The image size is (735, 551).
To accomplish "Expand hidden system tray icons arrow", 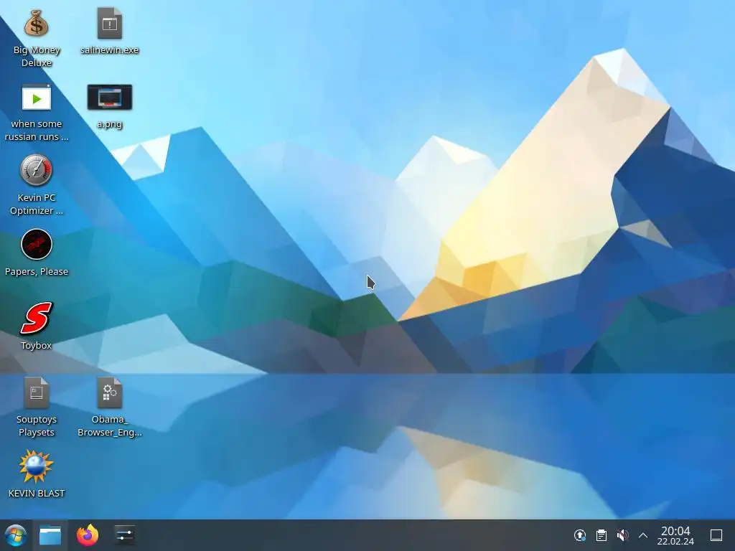I will pos(643,535).
